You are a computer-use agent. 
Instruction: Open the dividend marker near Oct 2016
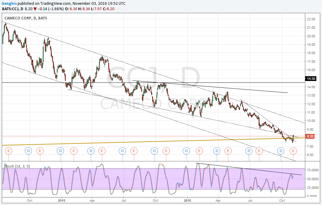pyautogui.click(x=281, y=151)
